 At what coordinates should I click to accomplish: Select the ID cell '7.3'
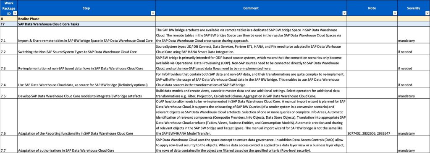click(x=9, y=63)
